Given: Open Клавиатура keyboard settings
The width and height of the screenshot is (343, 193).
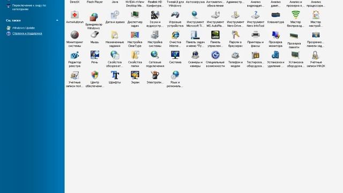Looking at the screenshot, I should pyautogui.click(x=275, y=15).
